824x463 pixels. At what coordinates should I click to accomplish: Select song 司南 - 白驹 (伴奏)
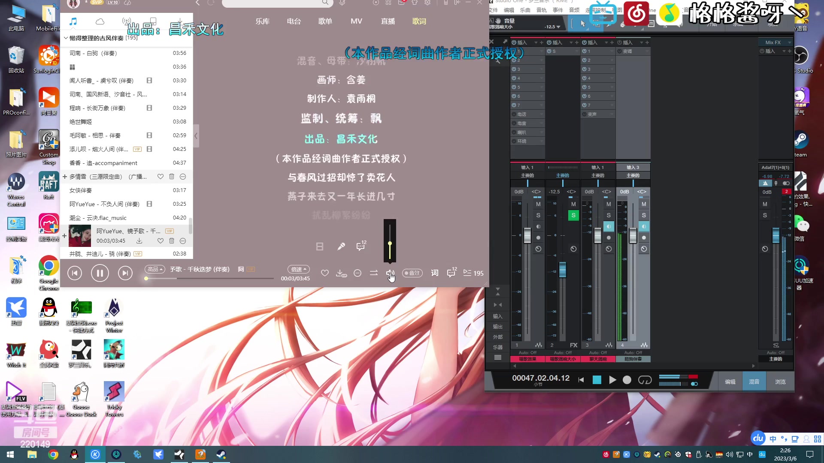click(x=127, y=53)
